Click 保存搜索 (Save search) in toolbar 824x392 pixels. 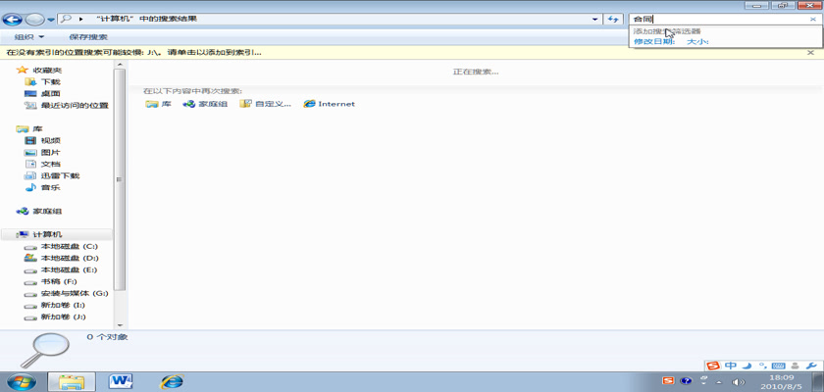[x=88, y=37]
